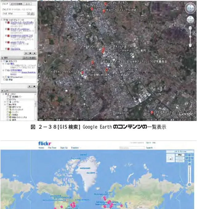198x209 pixels.
Task: Click the stop button below places panel
Action: [34, 86]
